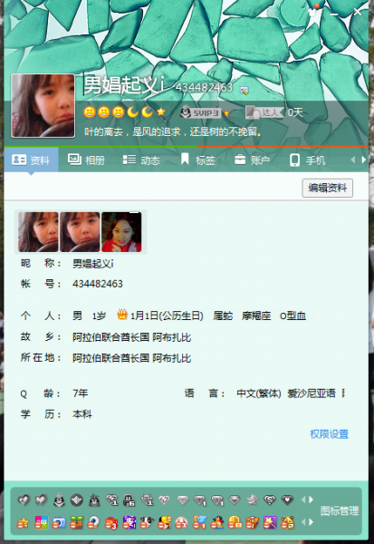This screenshot has height=544, width=374.
Task: Open the 账户 tab
Action: pyautogui.click(x=252, y=160)
